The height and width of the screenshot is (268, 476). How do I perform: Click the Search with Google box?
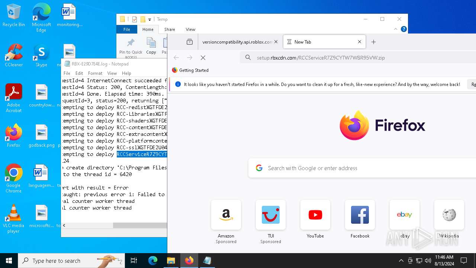click(x=362, y=168)
